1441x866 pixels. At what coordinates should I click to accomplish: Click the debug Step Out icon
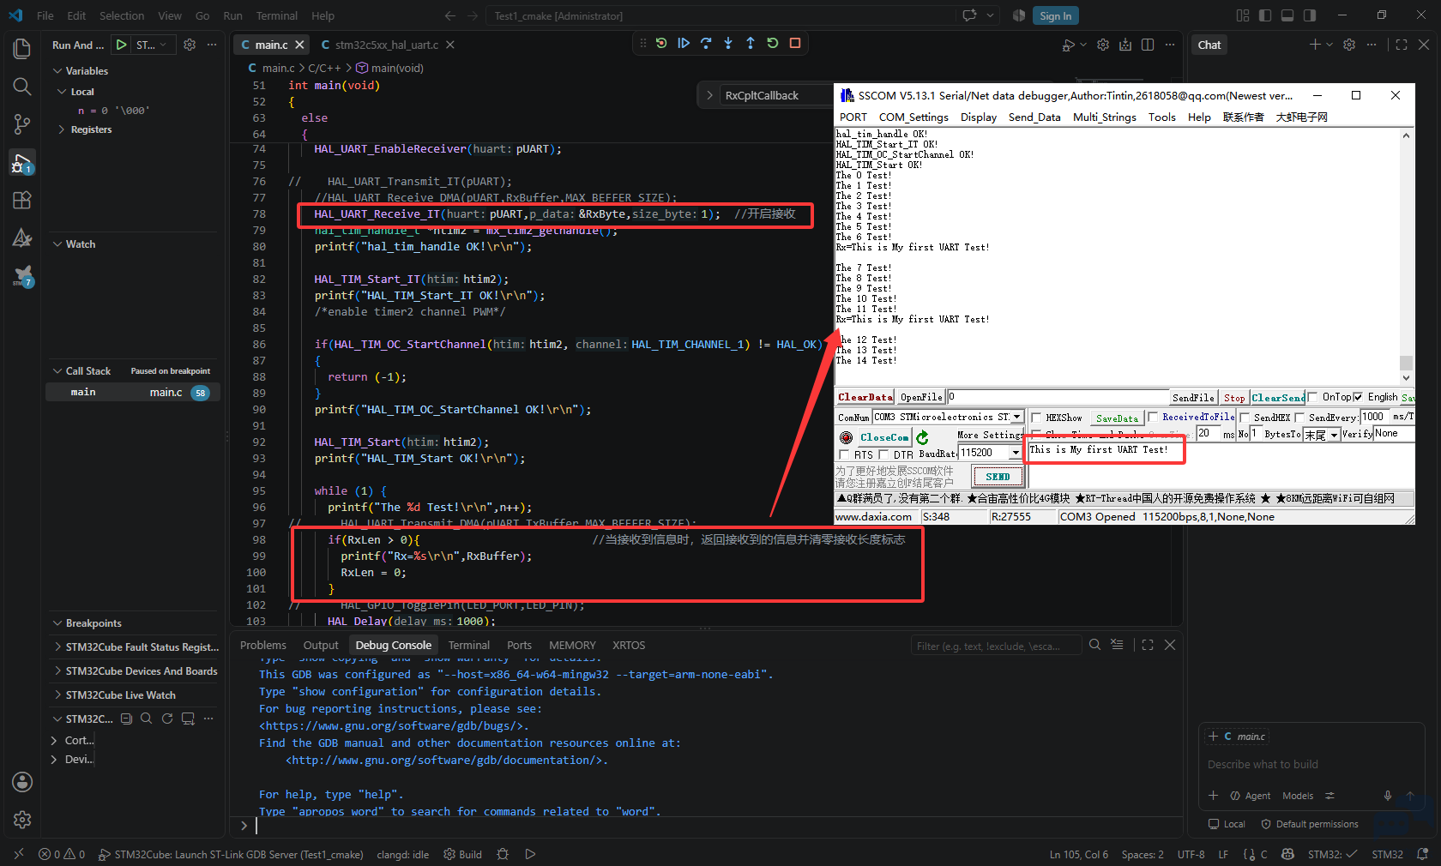[x=751, y=43]
